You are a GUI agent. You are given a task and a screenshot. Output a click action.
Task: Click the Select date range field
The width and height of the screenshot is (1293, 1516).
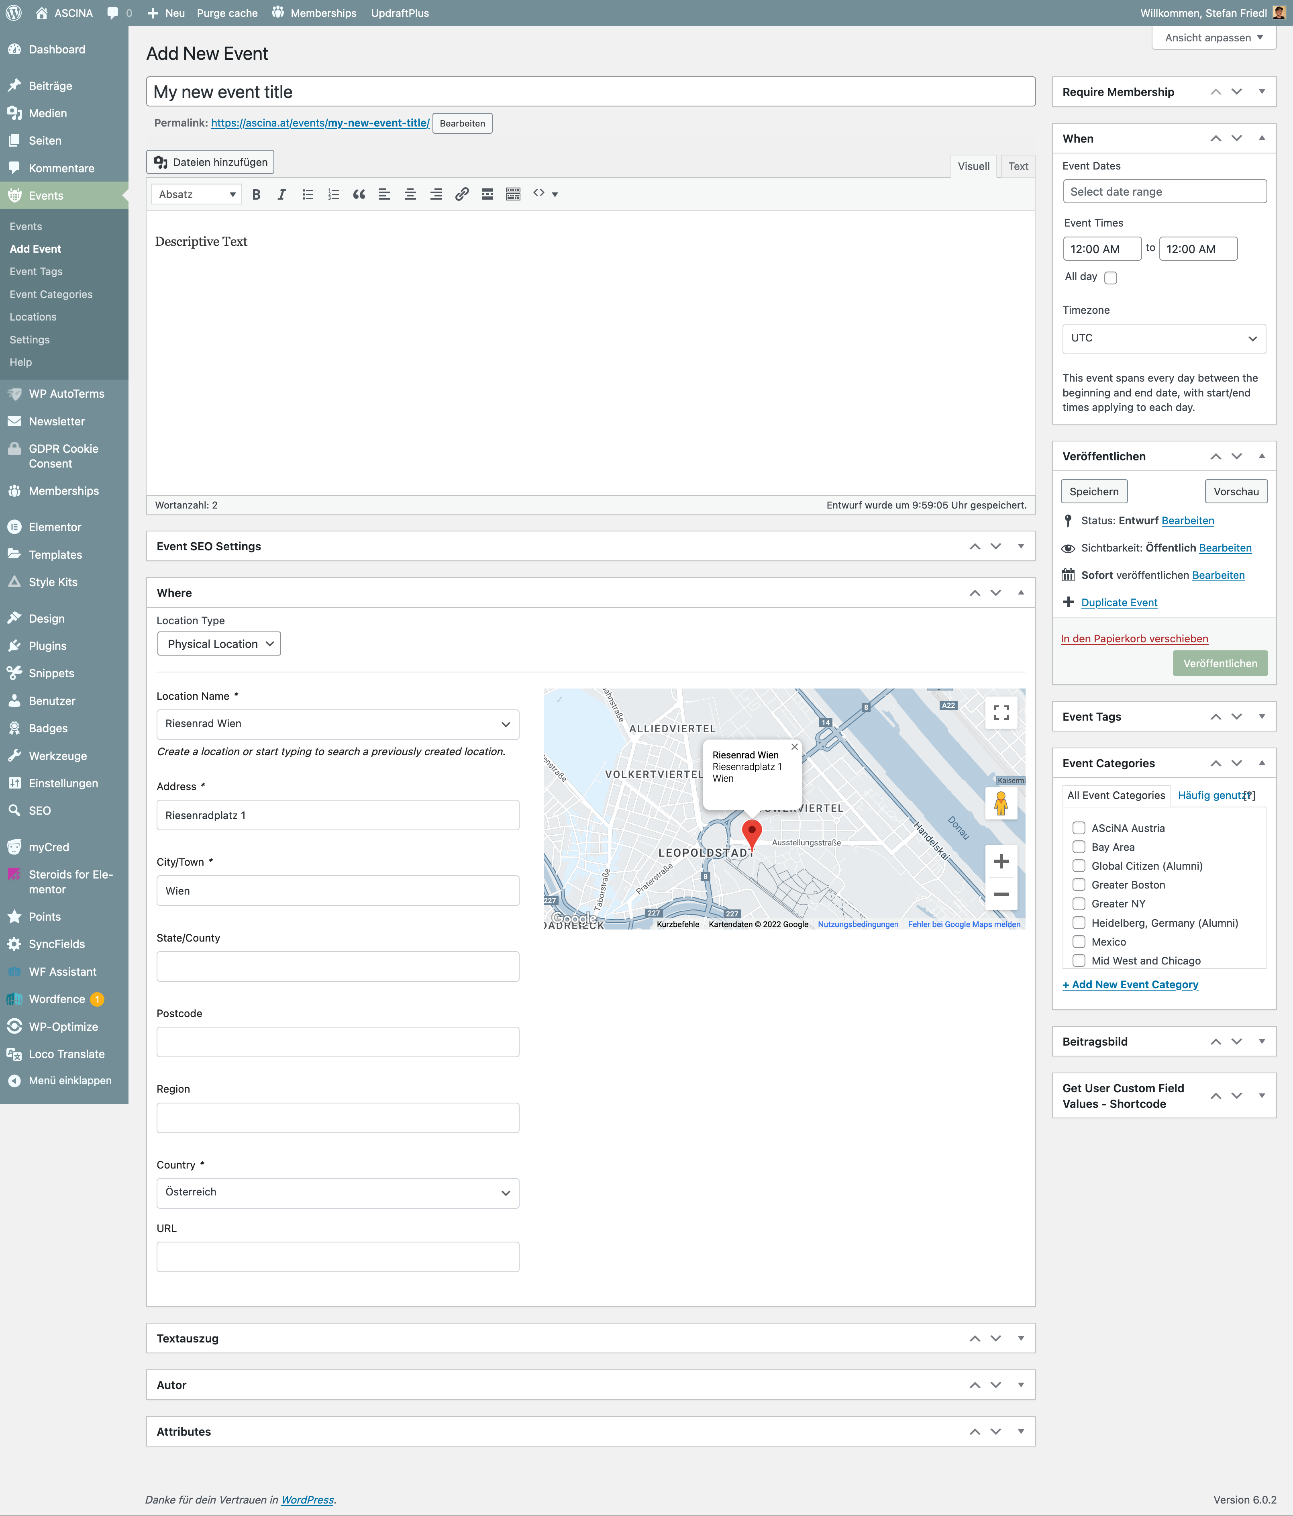tap(1164, 192)
